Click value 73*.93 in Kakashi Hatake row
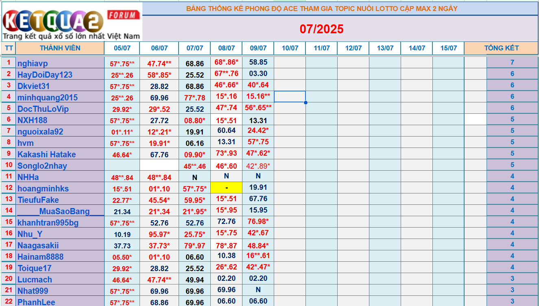This screenshot has height=306, width=539. [227, 153]
